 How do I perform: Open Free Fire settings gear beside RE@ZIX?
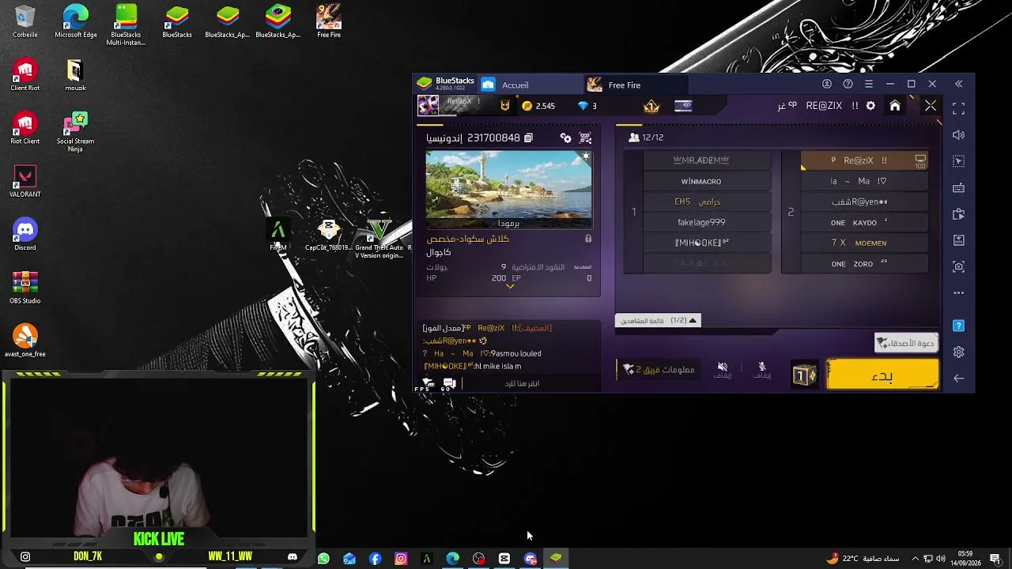(x=870, y=106)
